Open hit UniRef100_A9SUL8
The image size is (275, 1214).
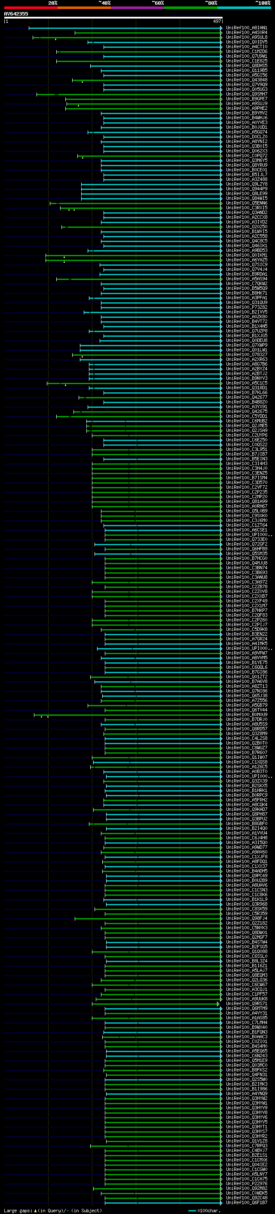click(246, 37)
